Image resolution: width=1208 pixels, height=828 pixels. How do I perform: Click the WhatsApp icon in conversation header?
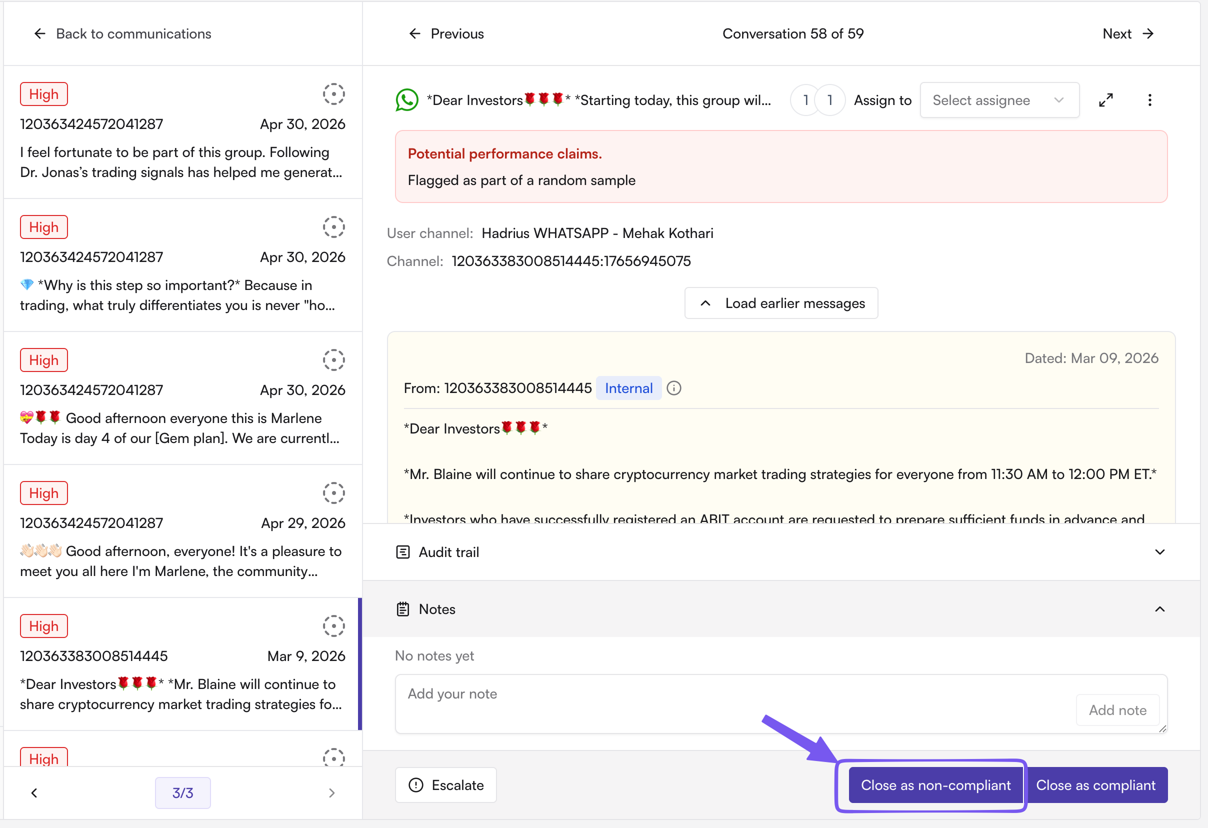point(407,100)
